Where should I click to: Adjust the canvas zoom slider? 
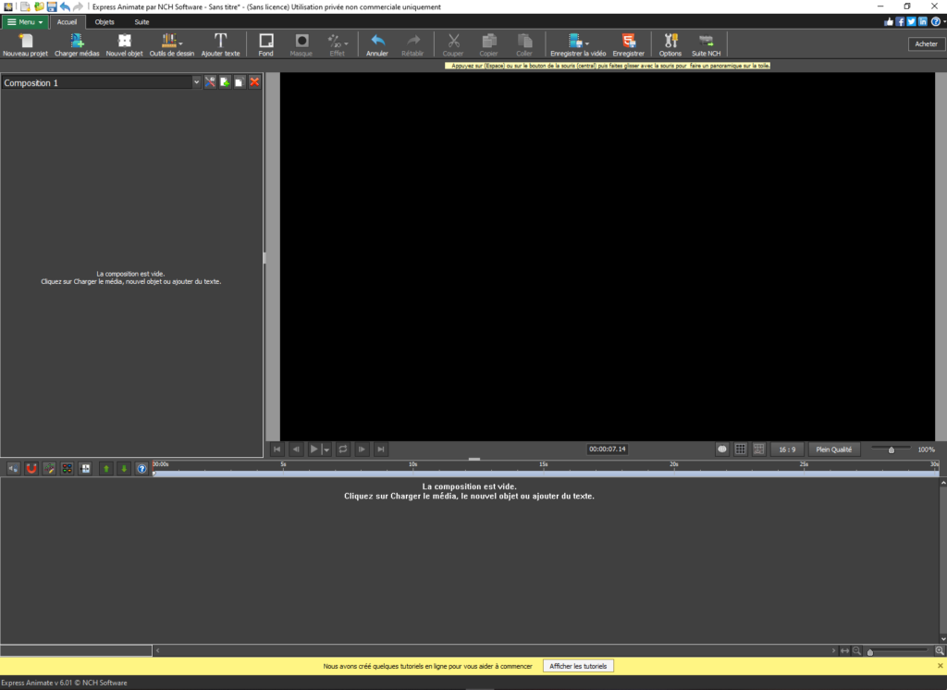[x=891, y=449]
